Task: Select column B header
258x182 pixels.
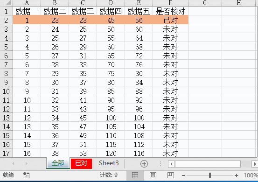Action: pyautogui.click(x=55, y=3)
